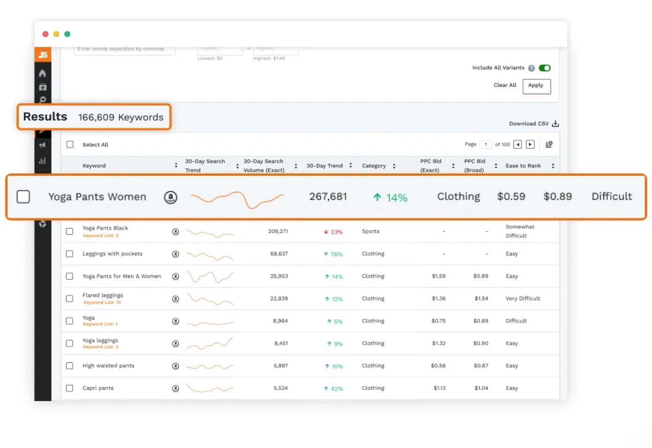Sort by the Category column arrows
Image resolution: width=652 pixels, height=448 pixels.
coord(394,166)
